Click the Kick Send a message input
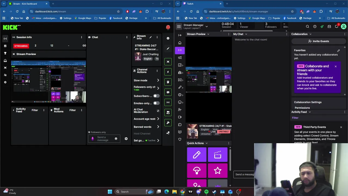Image resolution: width=348 pixels, height=196 pixels. (x=104, y=139)
